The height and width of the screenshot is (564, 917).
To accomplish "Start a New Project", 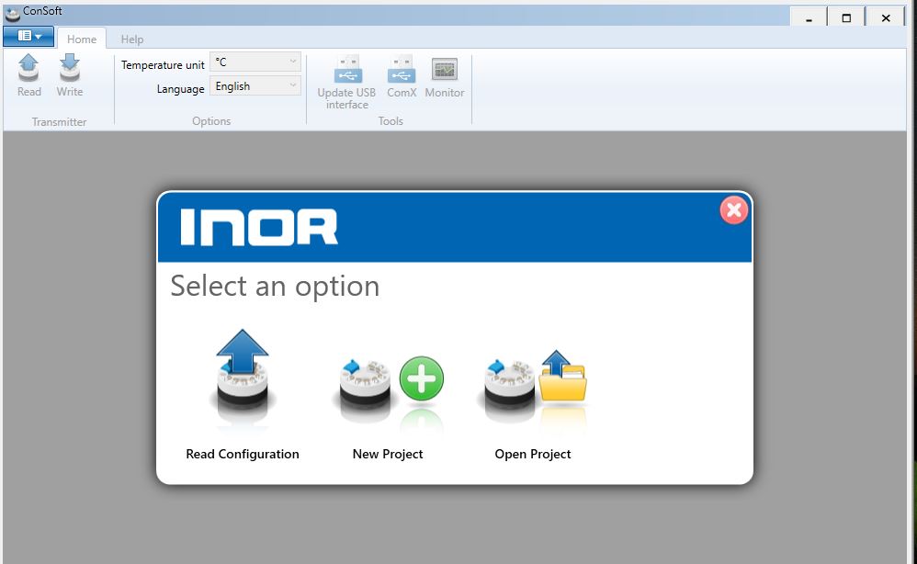I will 388,407.
